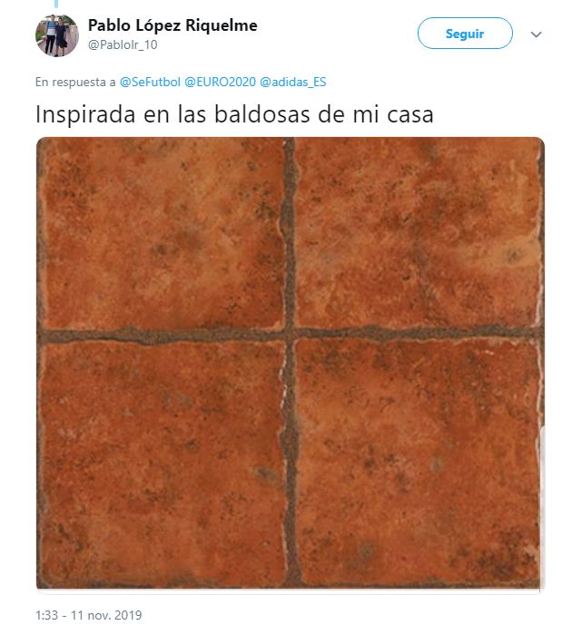Open Pablo López Riquelme's profile avatar
Viewport: 572px width, 635px height.
[x=57, y=35]
